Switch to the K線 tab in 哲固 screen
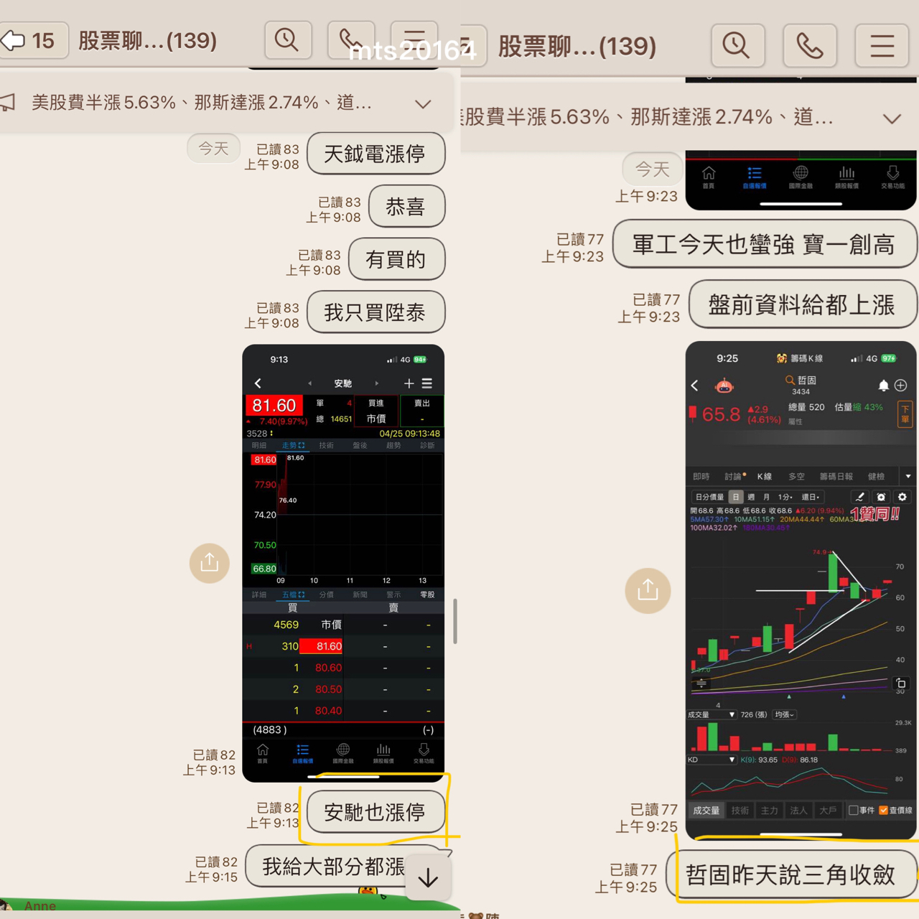919x919 pixels. (x=765, y=477)
